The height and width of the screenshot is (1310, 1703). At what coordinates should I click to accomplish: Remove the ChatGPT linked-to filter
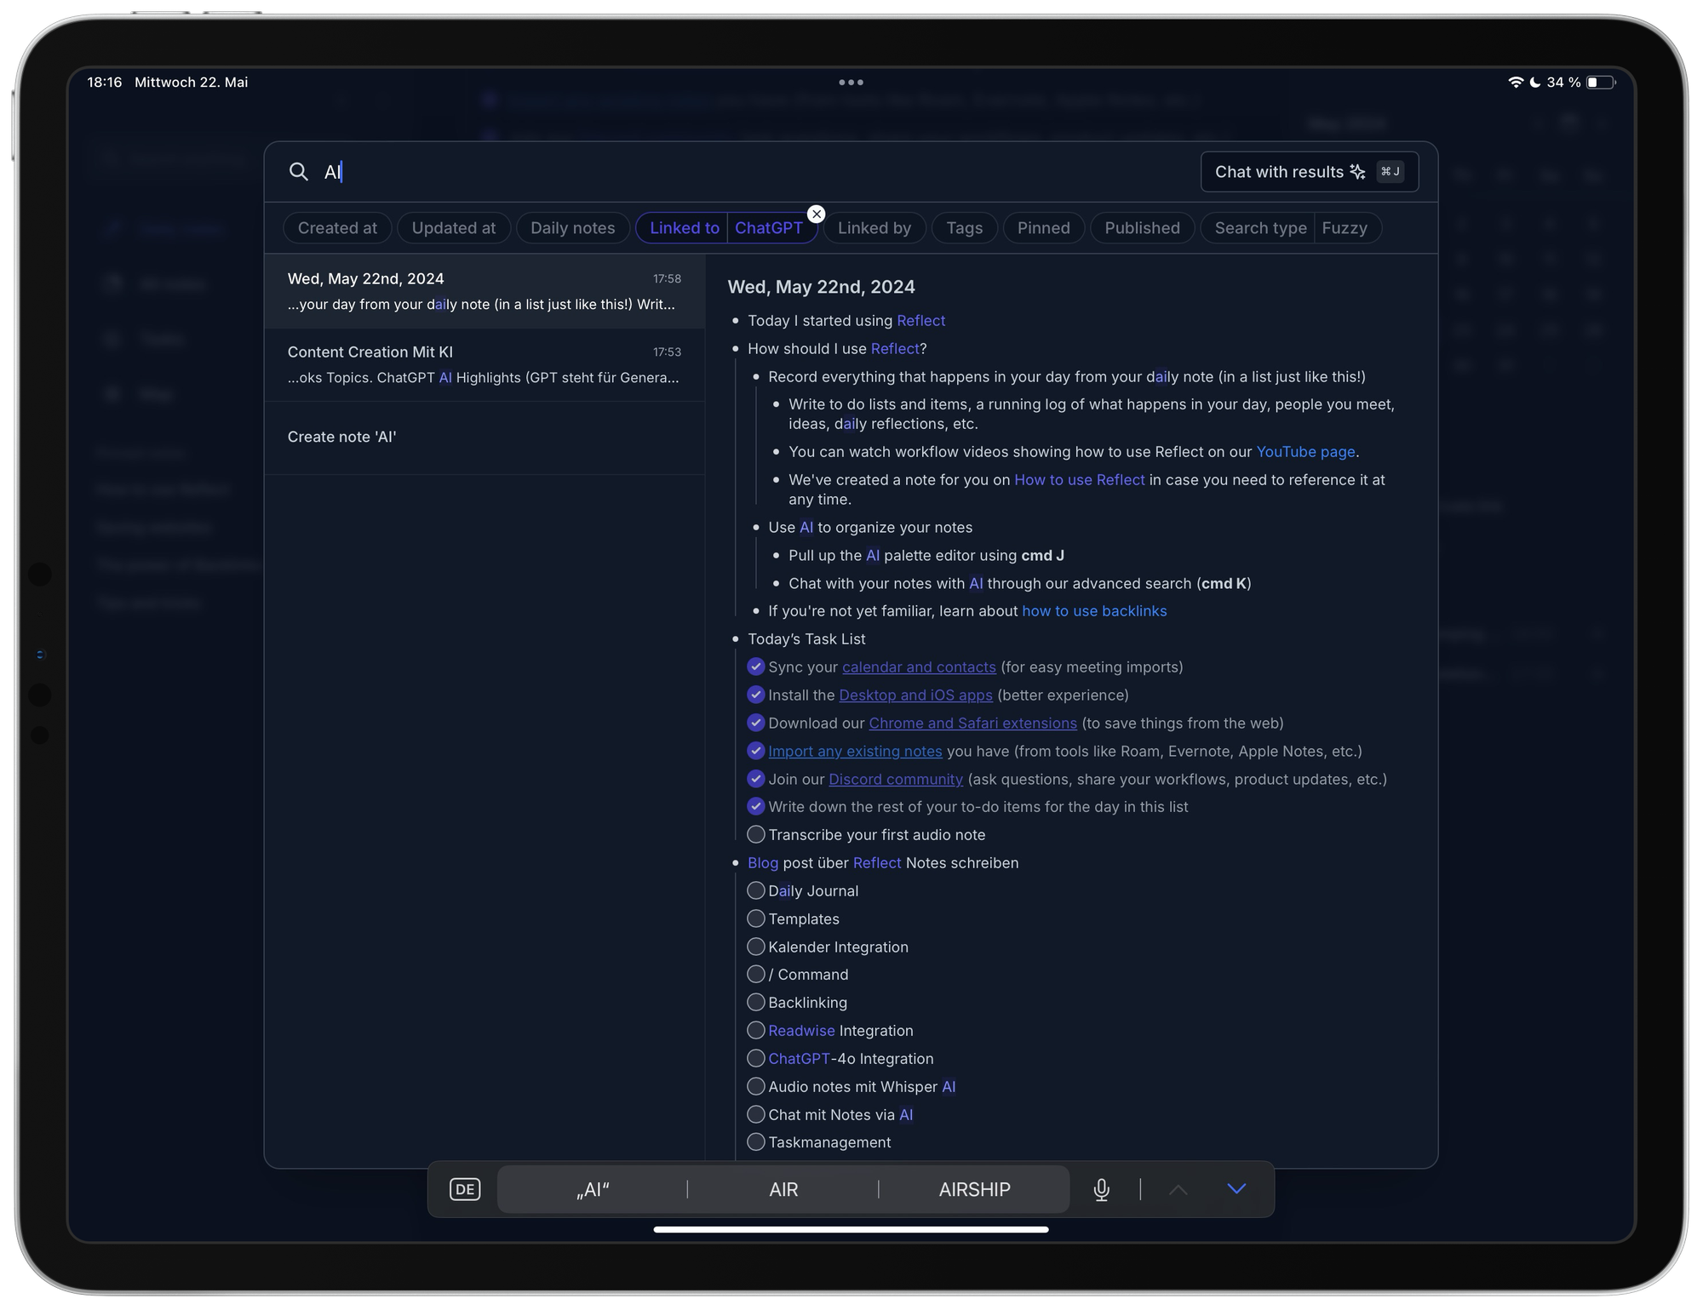(x=816, y=214)
